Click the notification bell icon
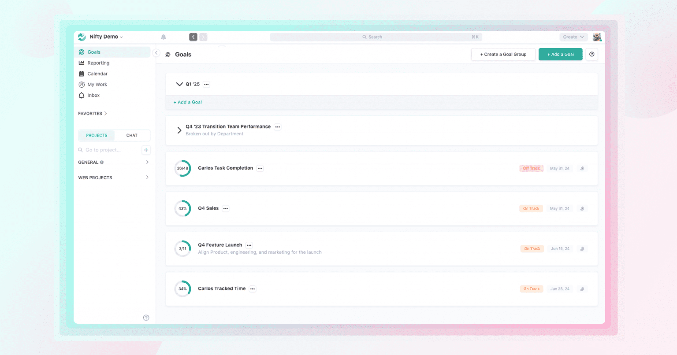The width and height of the screenshot is (677, 355). (163, 37)
